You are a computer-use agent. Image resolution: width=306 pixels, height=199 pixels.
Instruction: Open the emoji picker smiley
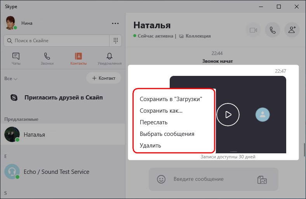point(161,179)
